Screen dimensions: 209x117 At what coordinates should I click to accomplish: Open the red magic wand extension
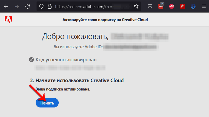pyautogui.click(x=182, y=6)
